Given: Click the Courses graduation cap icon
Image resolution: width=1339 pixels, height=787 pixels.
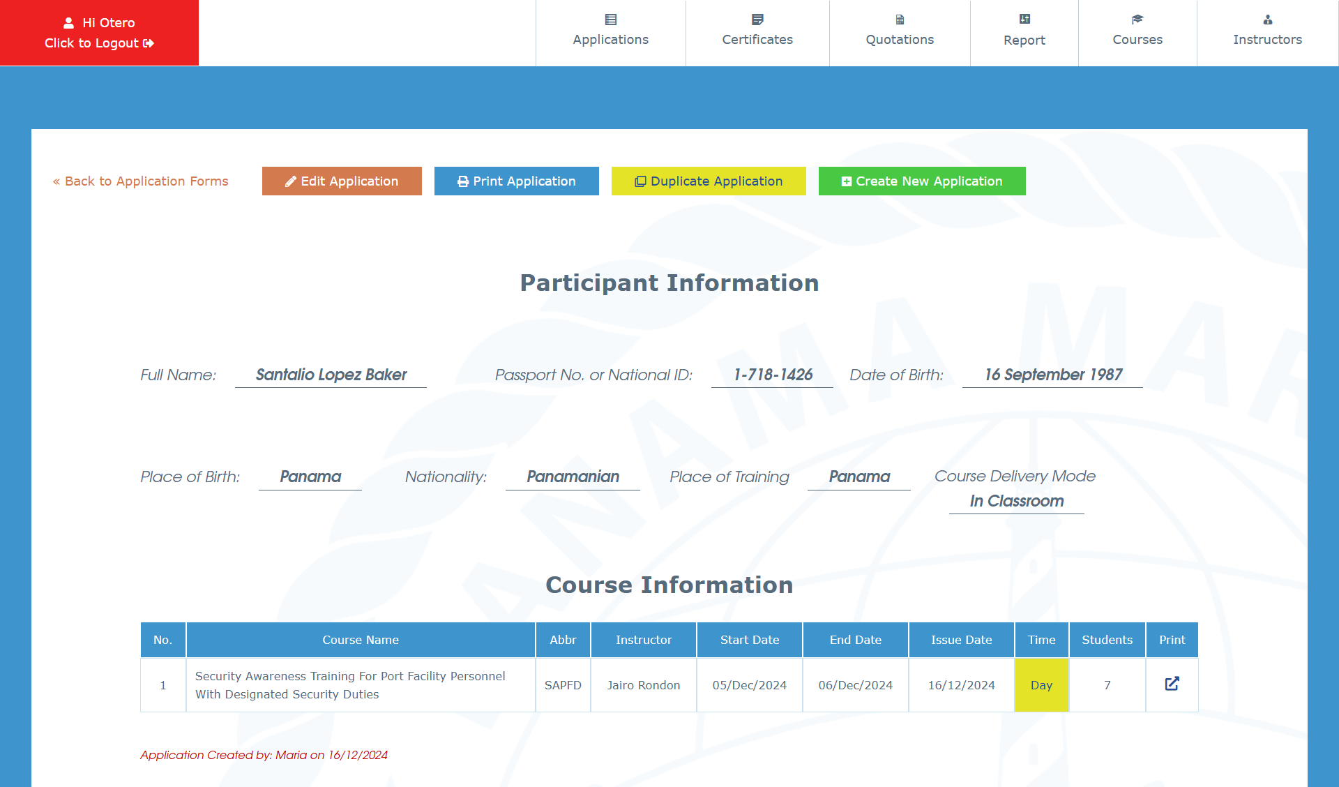Looking at the screenshot, I should coord(1137,20).
